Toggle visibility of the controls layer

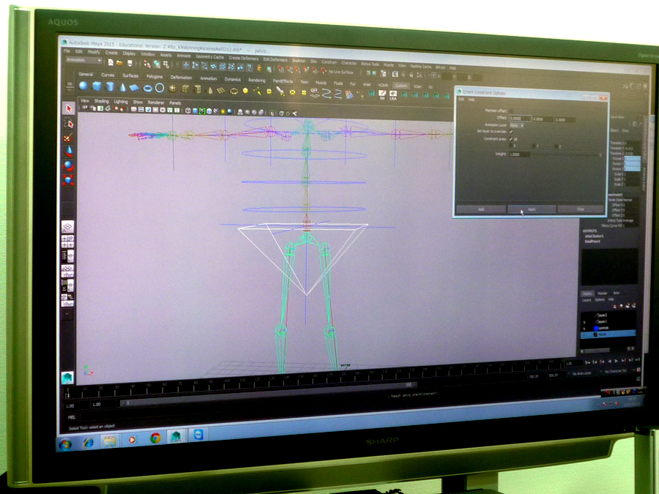pos(584,328)
